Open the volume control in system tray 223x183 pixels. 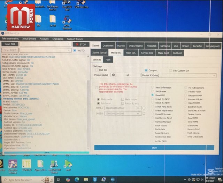pos(202,180)
